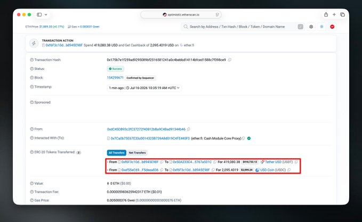Click the Confirmed by Sequencer badge
Viewport: 362px width, 222px height.
tap(140, 78)
